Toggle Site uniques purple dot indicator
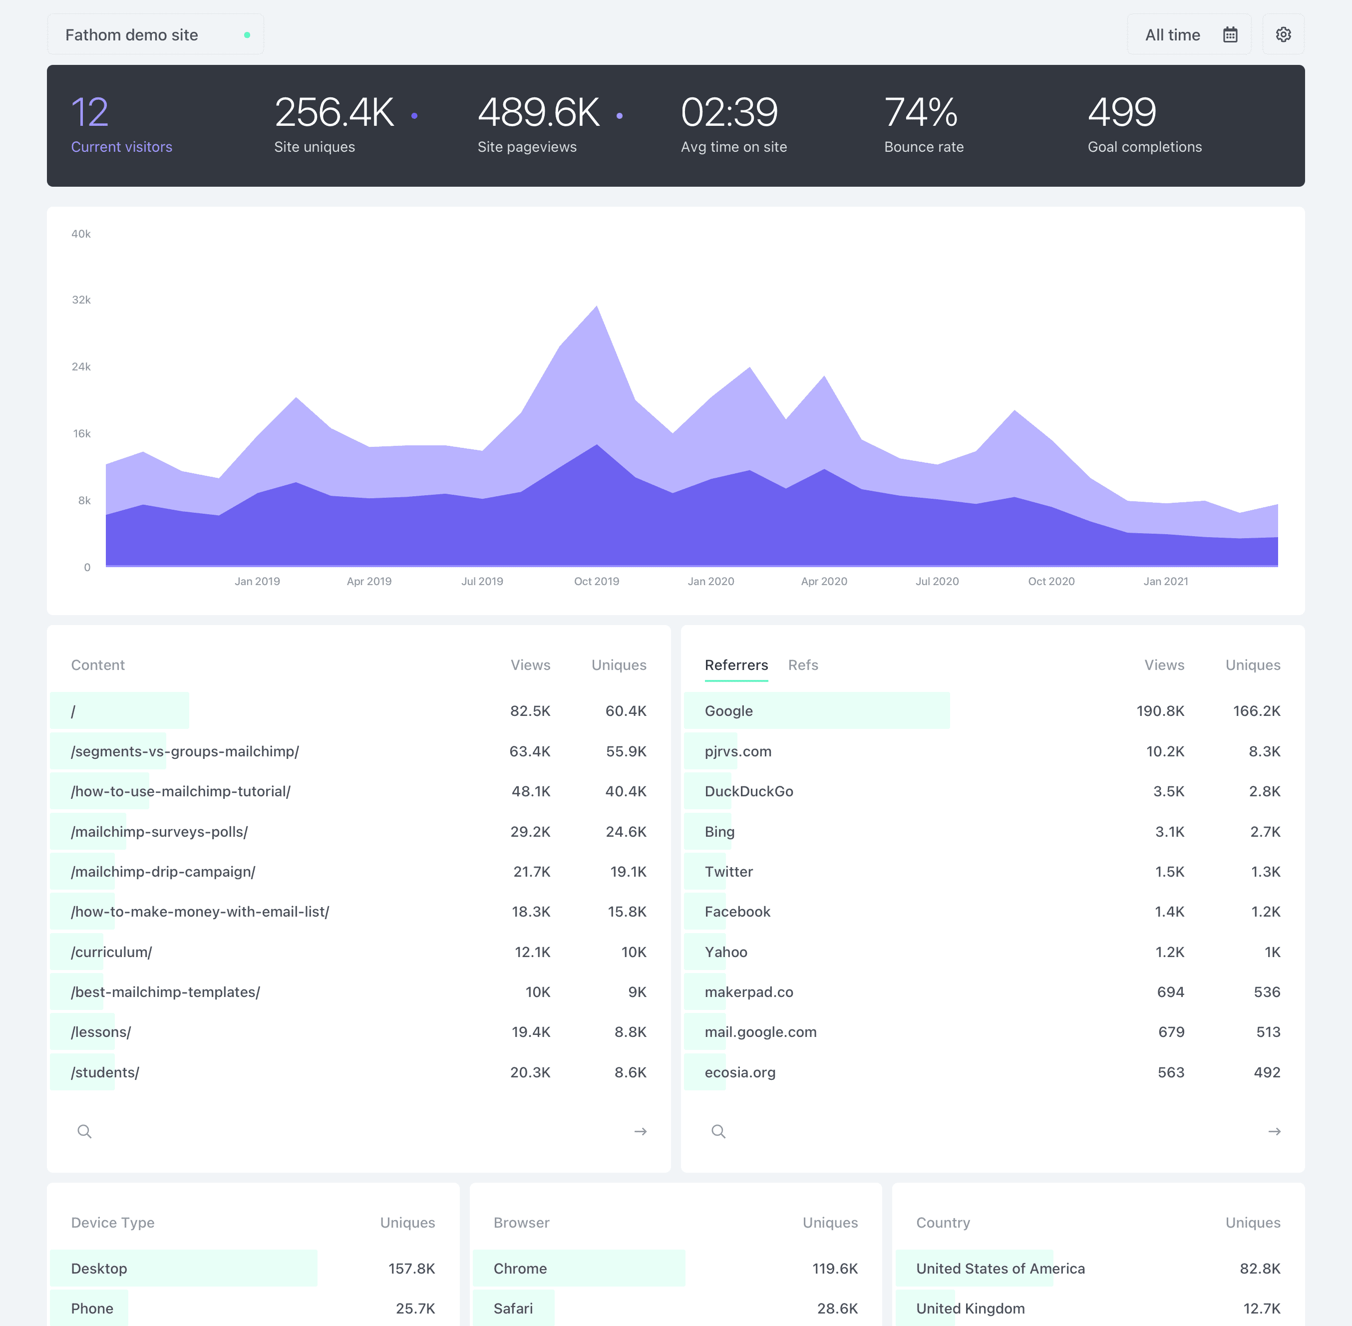Screen dimensions: 1352x1326 pyautogui.click(x=414, y=116)
